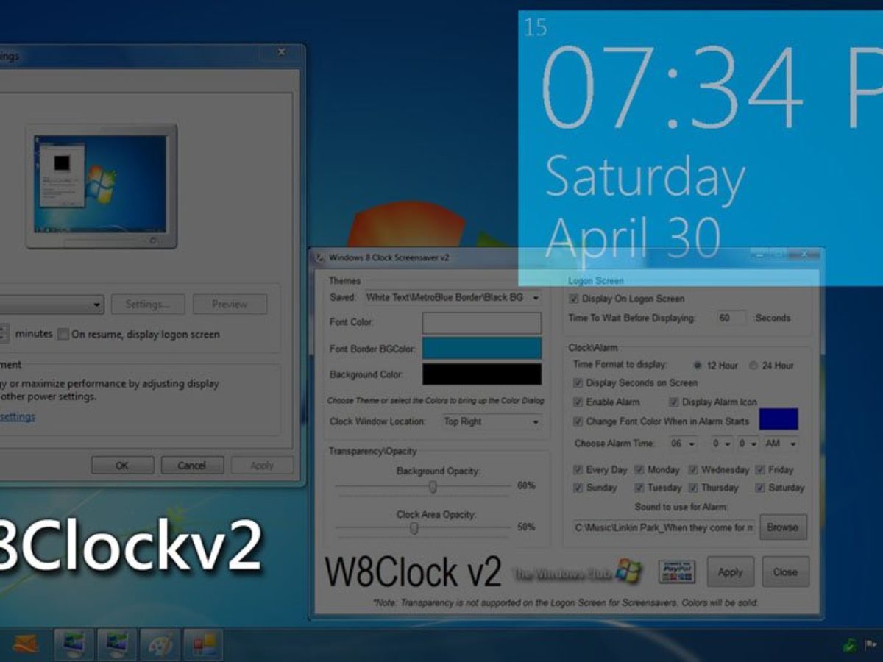Click the dark blue alarm font color swatch

(779, 419)
